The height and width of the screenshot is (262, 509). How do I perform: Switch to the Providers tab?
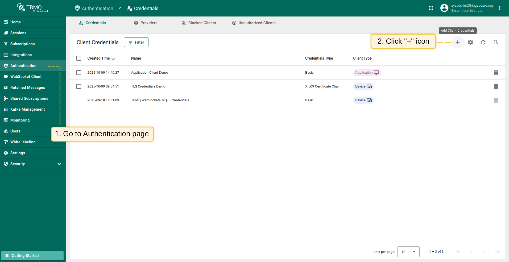click(146, 23)
